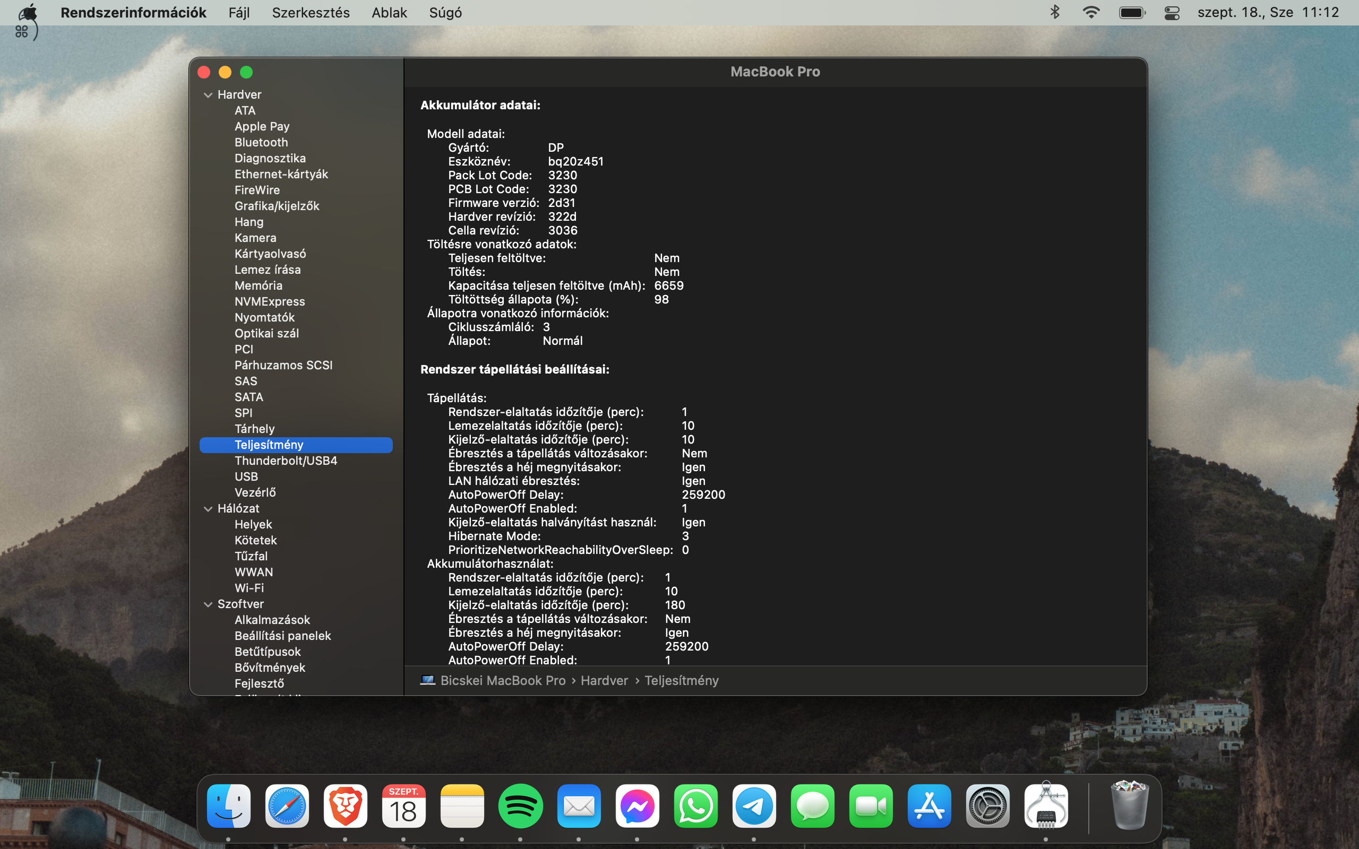The height and width of the screenshot is (849, 1359).
Task: Open Notes app in the Dock
Action: coord(462,807)
